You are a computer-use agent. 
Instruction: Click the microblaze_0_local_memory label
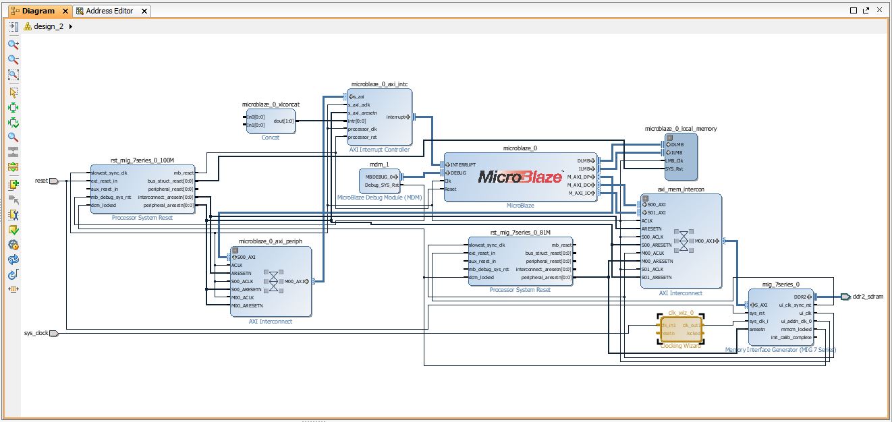point(681,128)
